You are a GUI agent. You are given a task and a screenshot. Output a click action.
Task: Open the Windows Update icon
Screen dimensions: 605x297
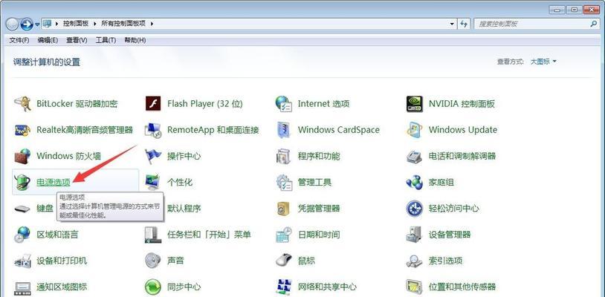pos(415,130)
